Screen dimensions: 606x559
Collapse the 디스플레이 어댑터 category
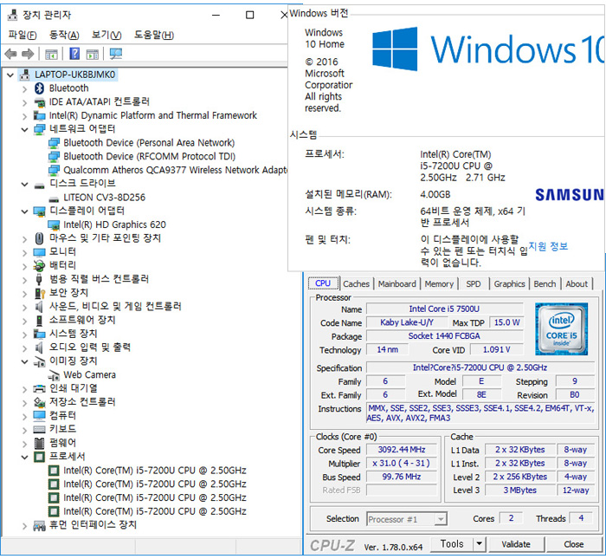click(x=25, y=211)
